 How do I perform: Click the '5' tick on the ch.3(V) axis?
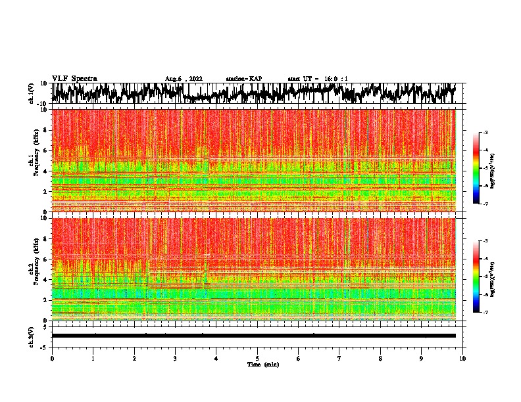[x=45, y=327]
